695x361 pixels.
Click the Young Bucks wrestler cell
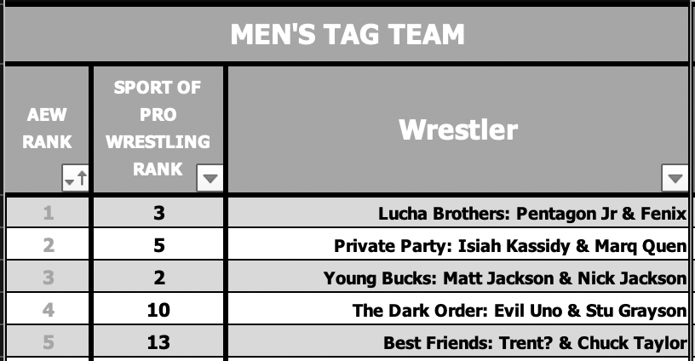click(x=458, y=278)
